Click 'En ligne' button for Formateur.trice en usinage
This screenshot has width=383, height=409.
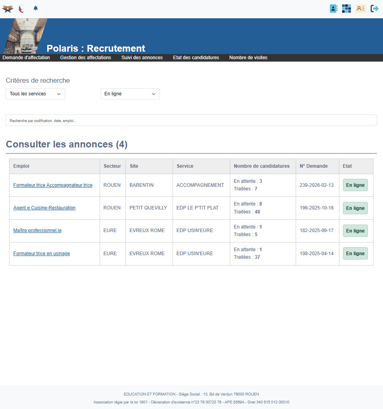(355, 254)
